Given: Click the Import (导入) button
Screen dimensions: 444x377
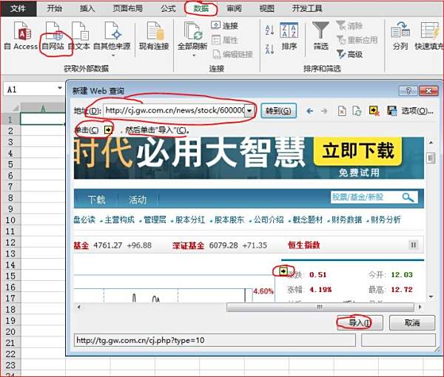Looking at the screenshot, I should pos(360,323).
